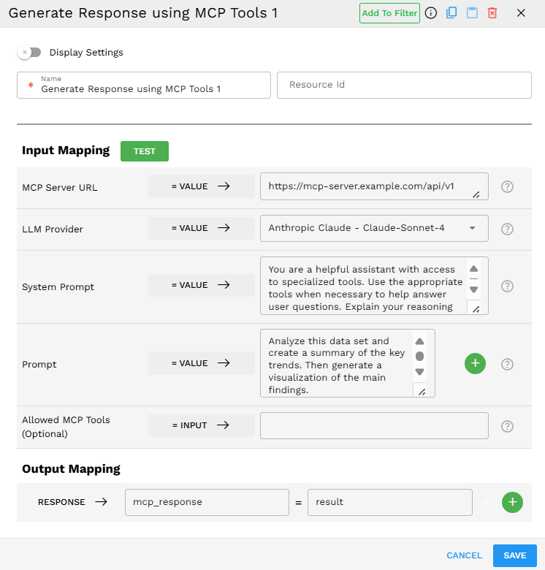Click the paste clipboard icon

click(x=472, y=13)
